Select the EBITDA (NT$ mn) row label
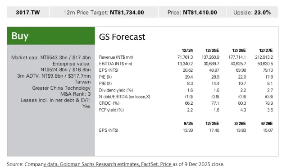The image size is (291, 167). point(115,64)
